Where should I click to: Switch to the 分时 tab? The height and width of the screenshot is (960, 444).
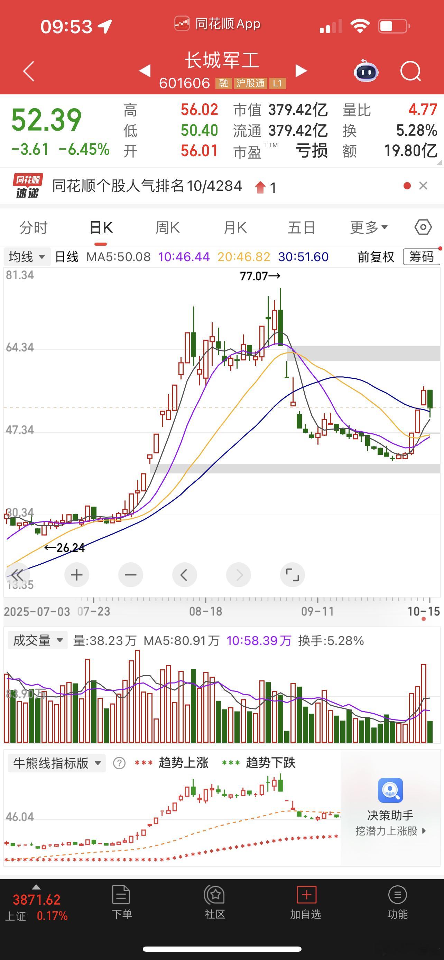coord(34,227)
